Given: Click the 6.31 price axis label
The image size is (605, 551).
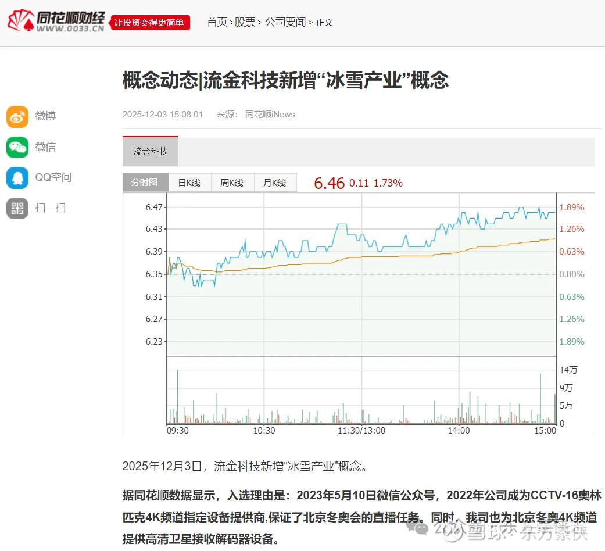Looking at the screenshot, I should point(154,297).
